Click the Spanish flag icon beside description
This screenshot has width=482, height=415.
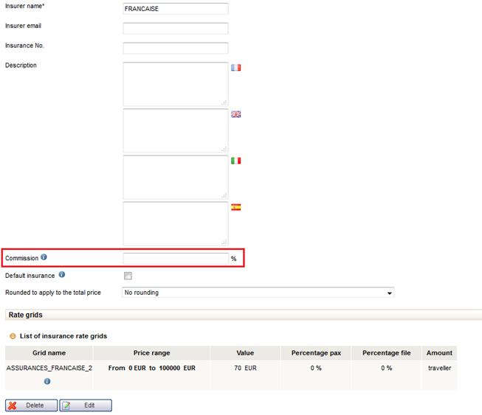pos(236,207)
